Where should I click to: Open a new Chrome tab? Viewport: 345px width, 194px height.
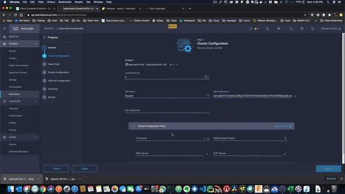tap(190, 9)
